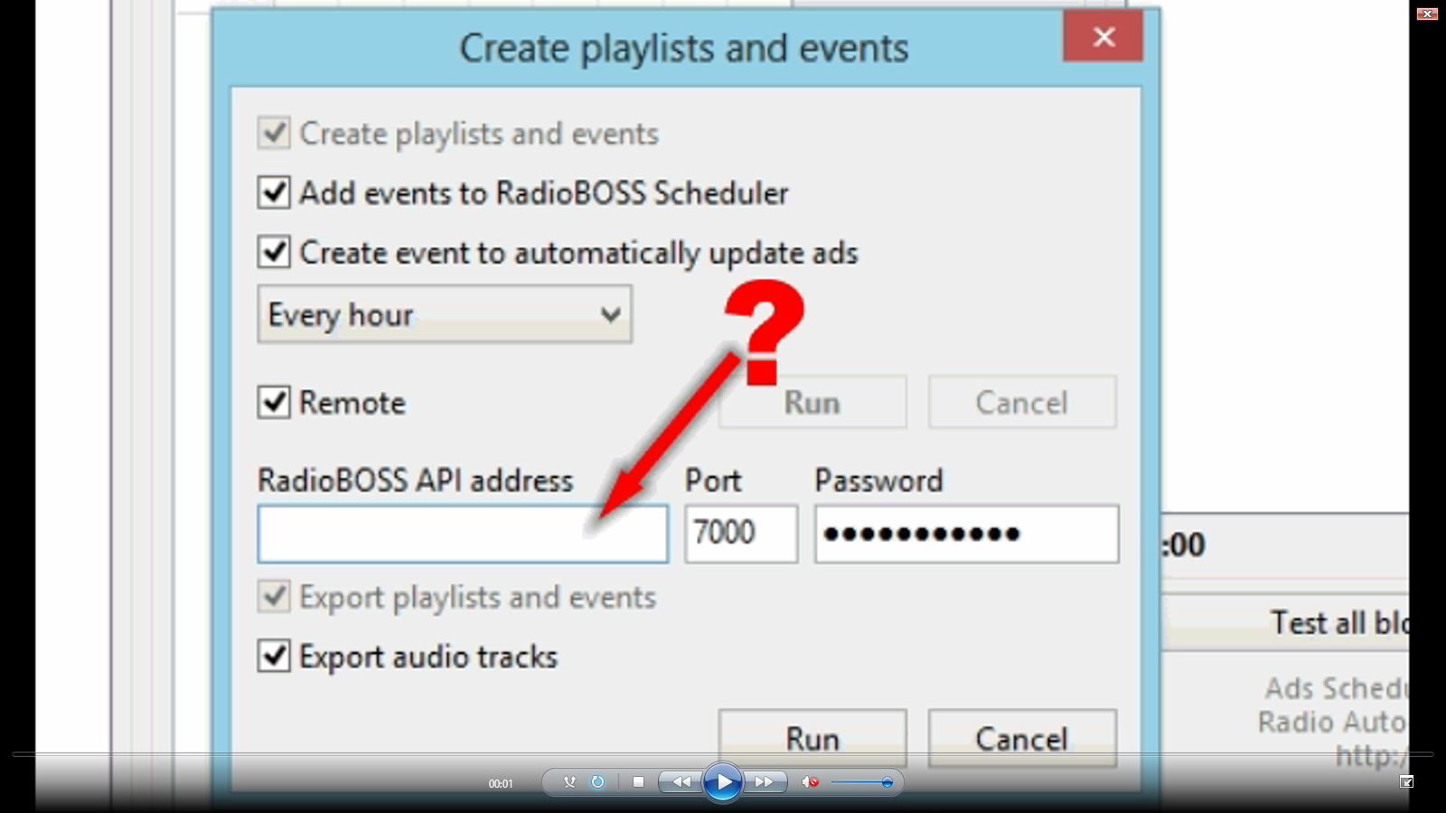Uncheck Export audio tracks

(274, 656)
